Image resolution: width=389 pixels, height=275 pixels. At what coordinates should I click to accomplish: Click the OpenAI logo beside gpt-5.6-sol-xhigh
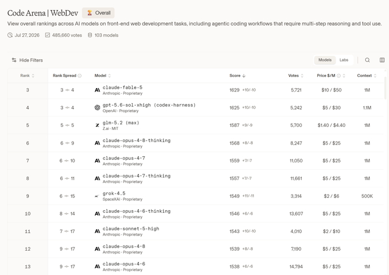pos(97,108)
